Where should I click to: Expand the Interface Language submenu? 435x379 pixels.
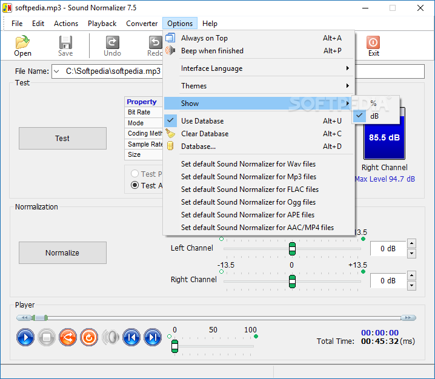(259, 68)
